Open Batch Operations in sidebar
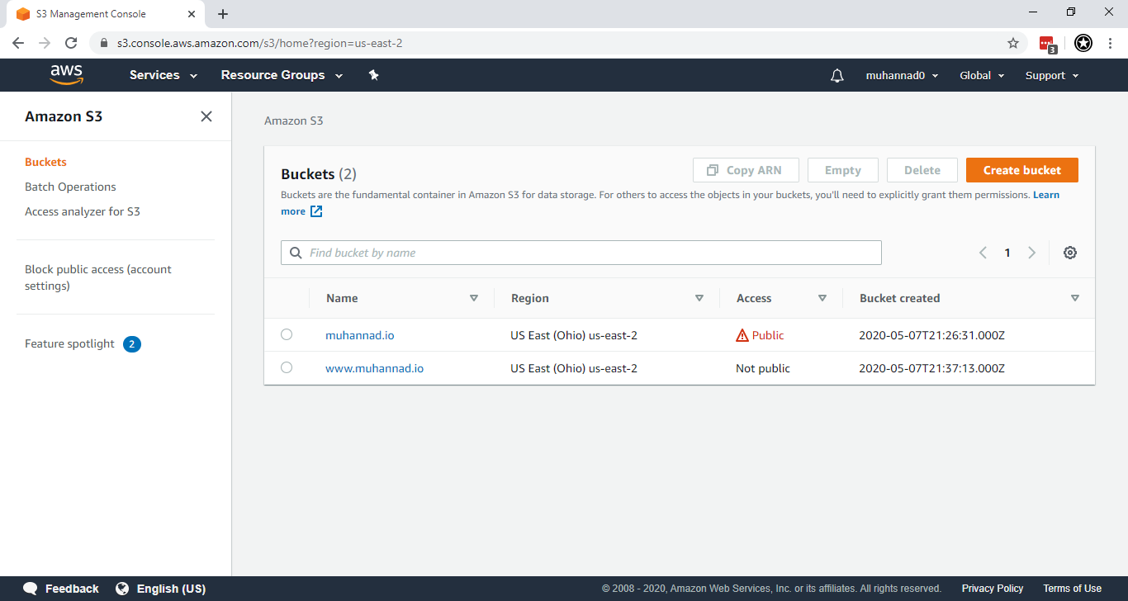 pyautogui.click(x=70, y=187)
